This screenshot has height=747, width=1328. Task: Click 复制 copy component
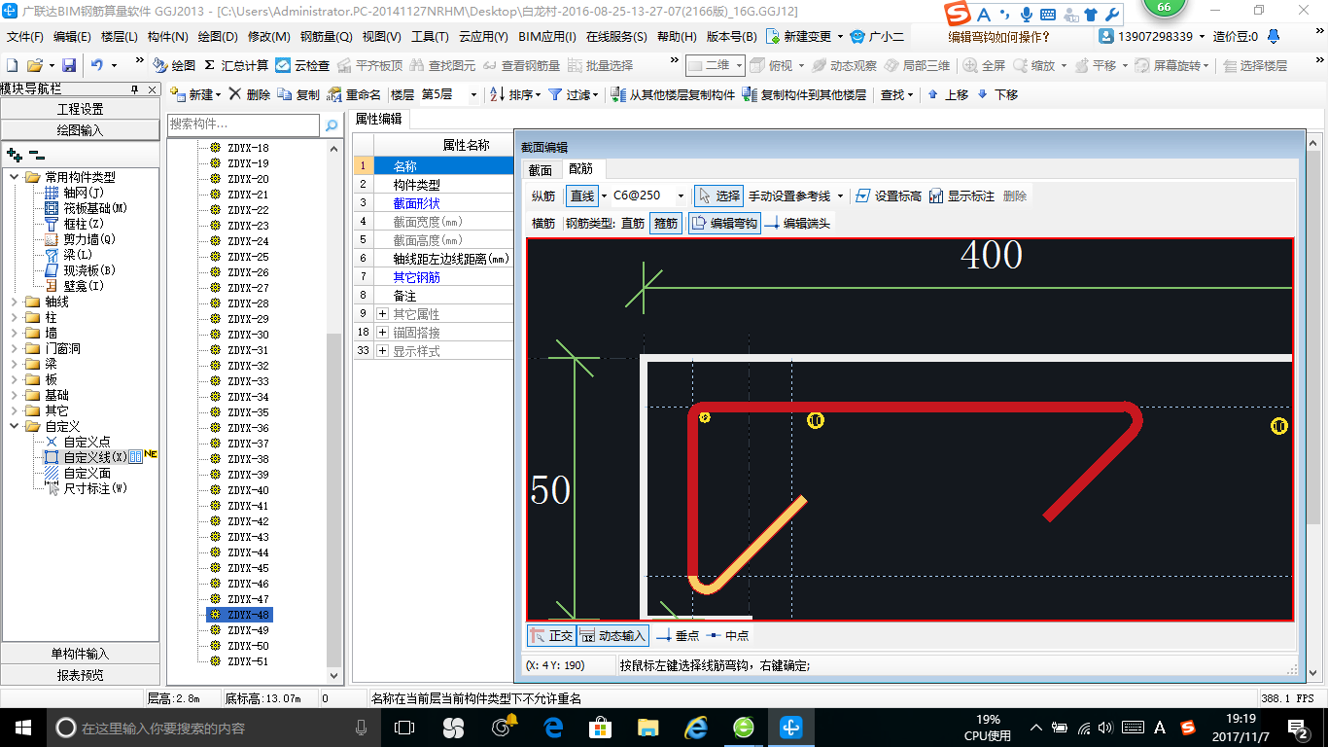[x=298, y=94]
